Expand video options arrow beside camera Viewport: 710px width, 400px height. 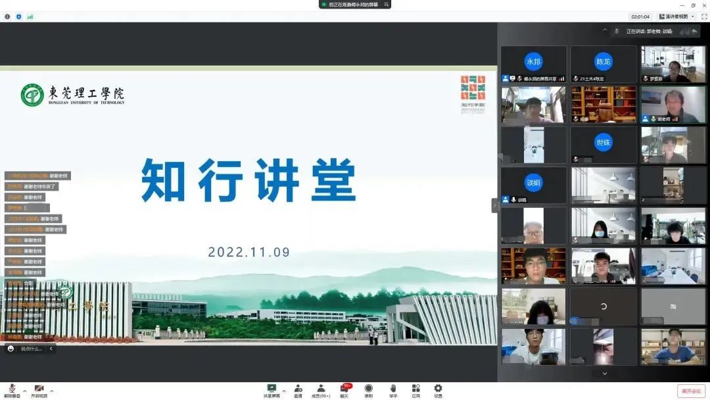point(52,391)
